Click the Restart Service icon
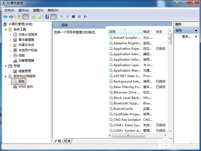The height and width of the screenshot is (151, 201). click(85, 17)
